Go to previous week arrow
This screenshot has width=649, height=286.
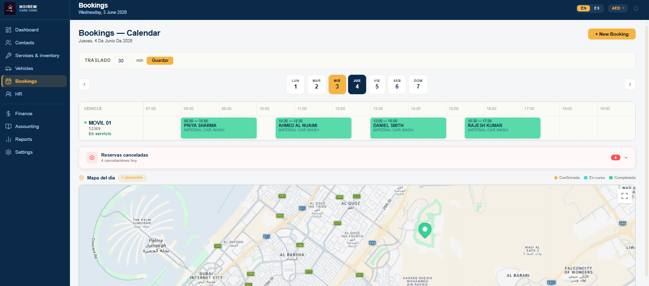84,84
